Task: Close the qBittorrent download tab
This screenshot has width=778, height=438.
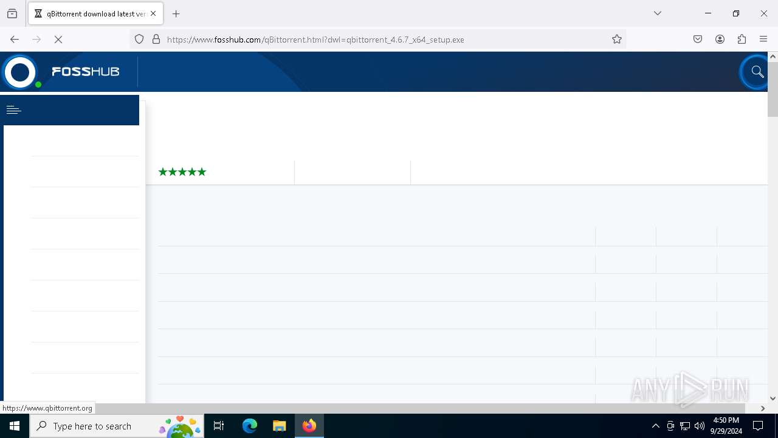Action: click(x=153, y=13)
